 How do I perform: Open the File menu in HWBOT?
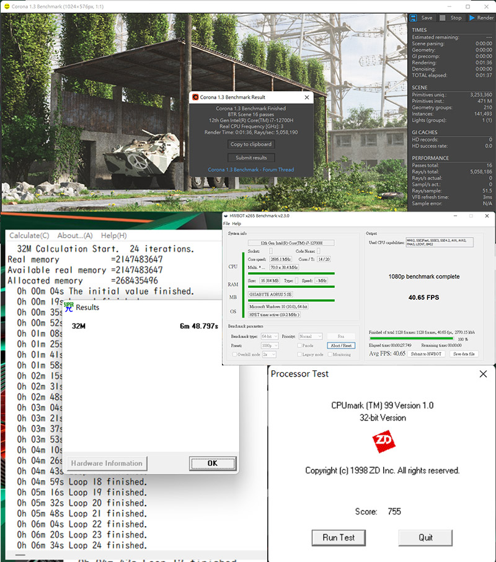(x=226, y=224)
